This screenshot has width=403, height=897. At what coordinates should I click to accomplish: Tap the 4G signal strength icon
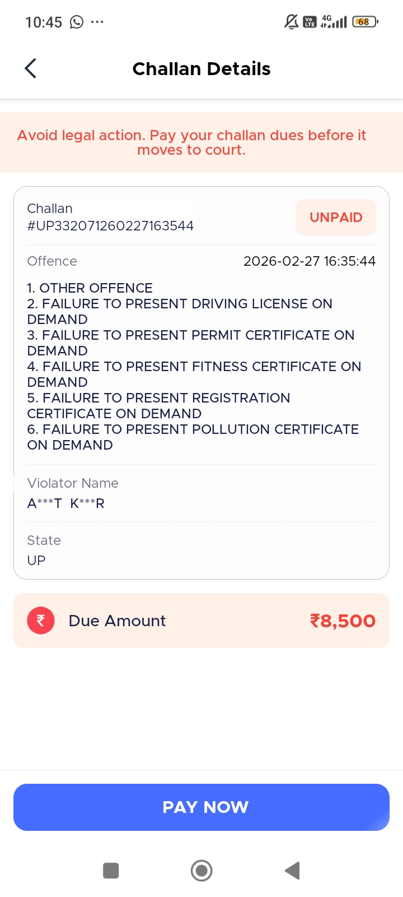pos(334,22)
